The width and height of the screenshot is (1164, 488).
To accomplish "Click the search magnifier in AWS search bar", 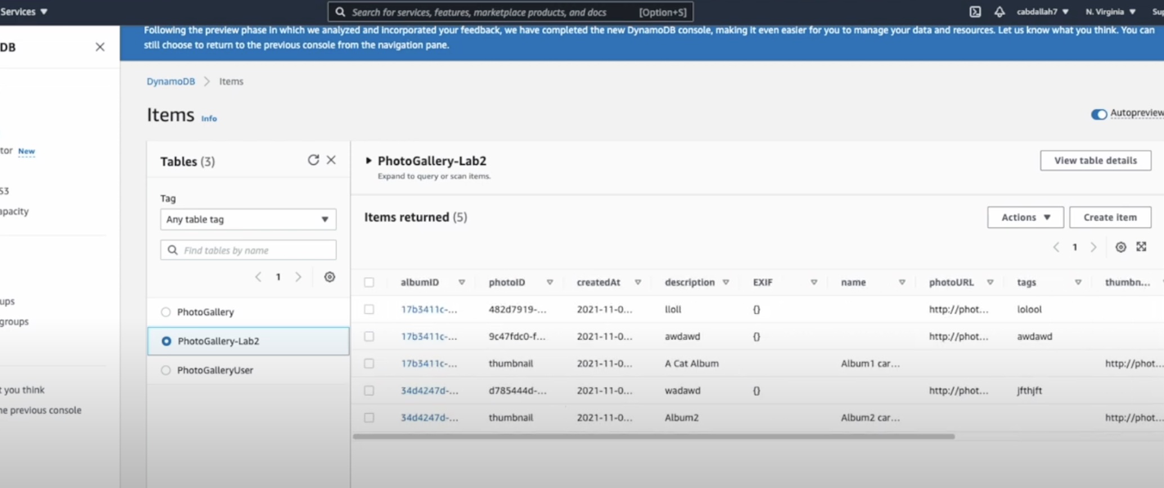I will [340, 12].
